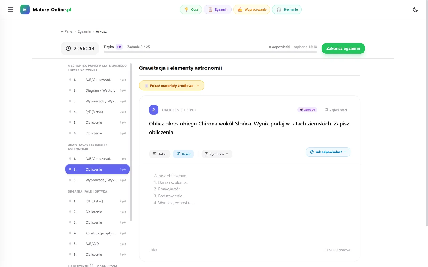Select task 3 Wyprowadź under Grawitacja
This screenshot has width=428, height=267.
[97, 180]
